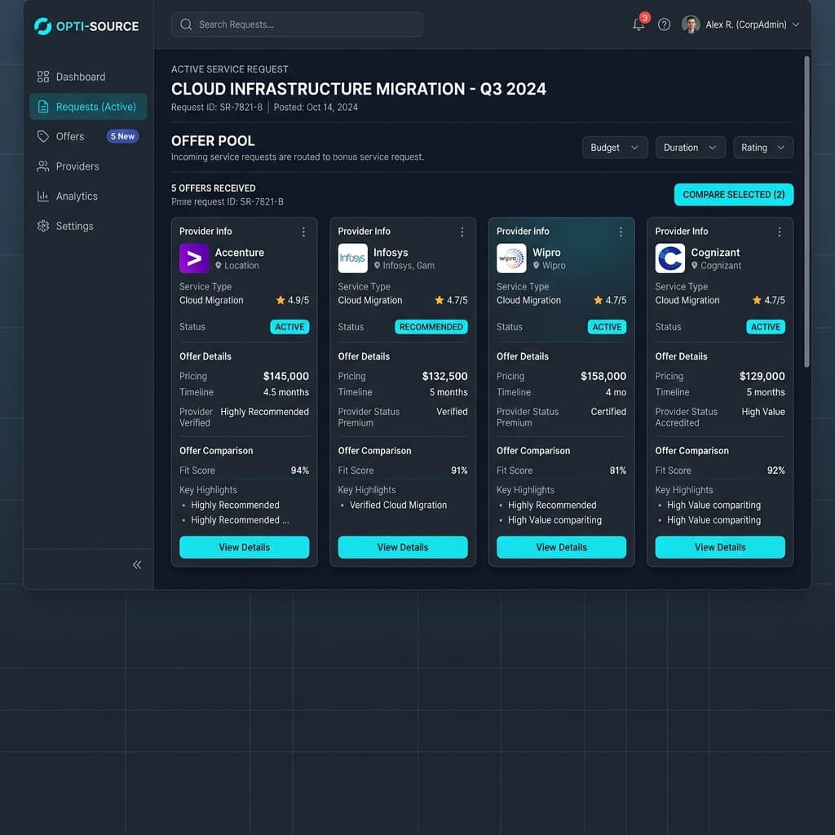Screen dimensions: 835x835
Task: Click Cognizant location pin icon
Action: coord(695,265)
